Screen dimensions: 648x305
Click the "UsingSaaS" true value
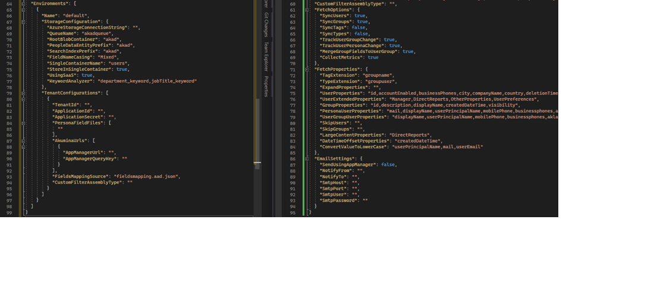(87, 75)
